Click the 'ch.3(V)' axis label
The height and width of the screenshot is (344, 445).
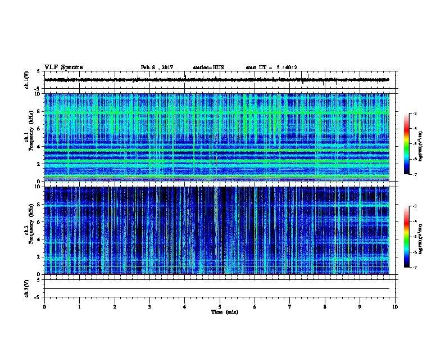pos(26,288)
